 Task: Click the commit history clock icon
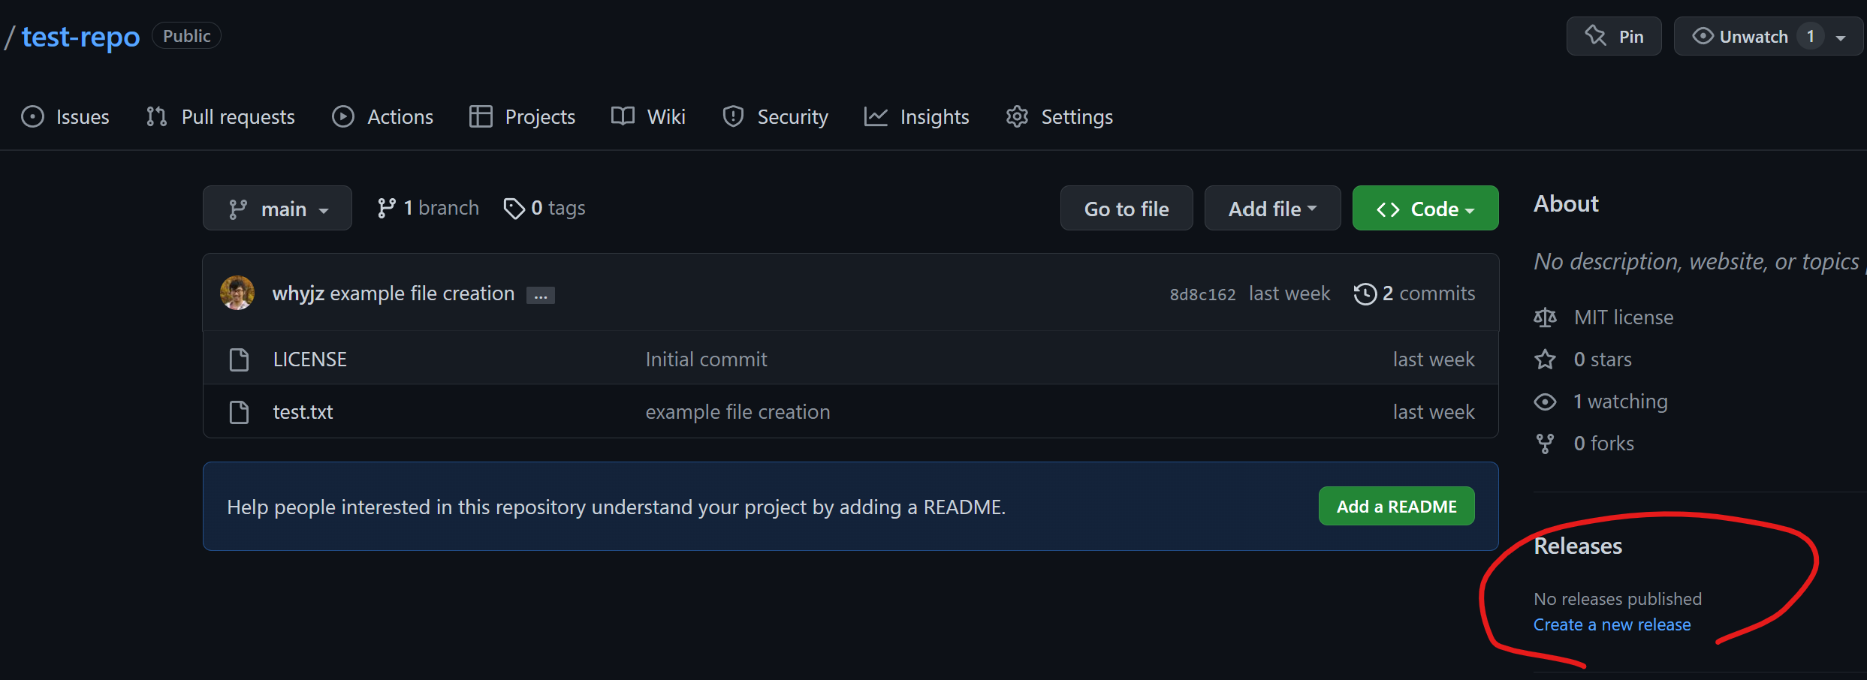1365,293
